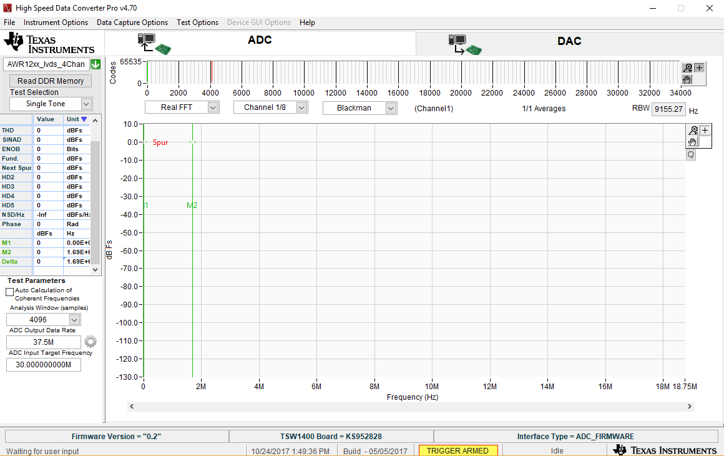Open the Real FFT dropdown
The height and width of the screenshot is (456, 724).
coord(182,107)
